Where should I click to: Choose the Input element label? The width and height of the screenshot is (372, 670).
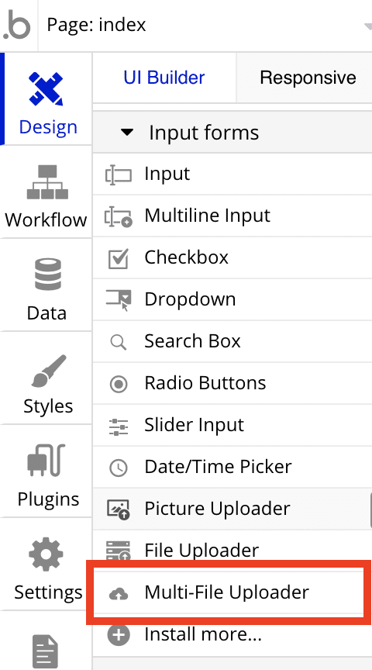click(167, 174)
